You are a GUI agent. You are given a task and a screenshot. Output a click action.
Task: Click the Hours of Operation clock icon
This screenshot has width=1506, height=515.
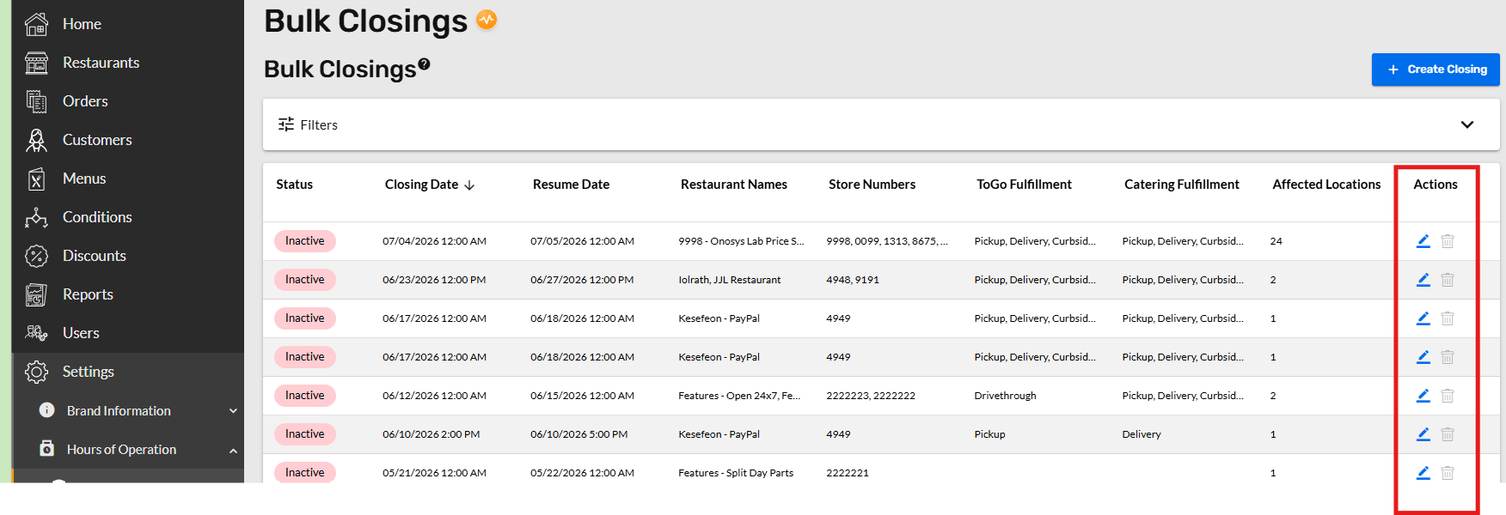pyautogui.click(x=47, y=449)
